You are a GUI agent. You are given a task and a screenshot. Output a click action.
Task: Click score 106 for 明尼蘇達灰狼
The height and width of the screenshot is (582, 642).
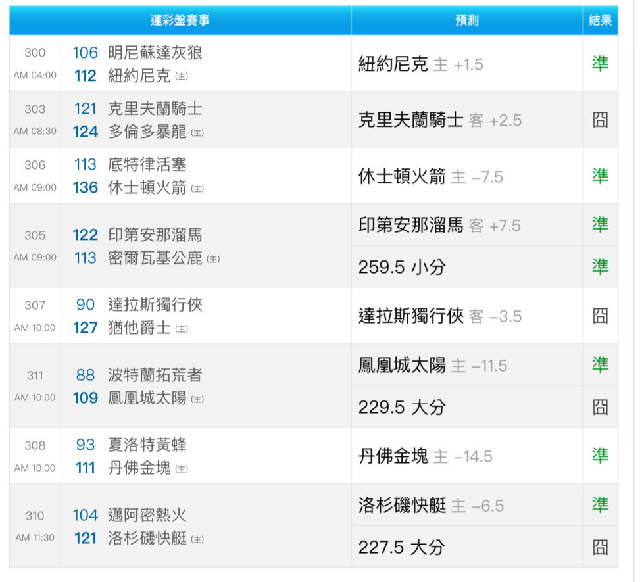[x=85, y=53]
